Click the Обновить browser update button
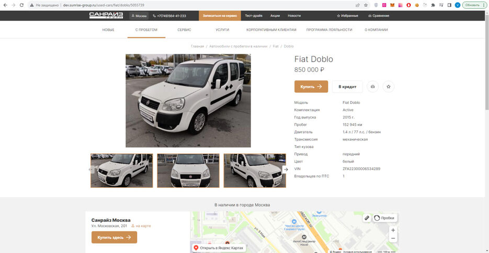The width and height of the screenshot is (489, 253). [x=474, y=5]
